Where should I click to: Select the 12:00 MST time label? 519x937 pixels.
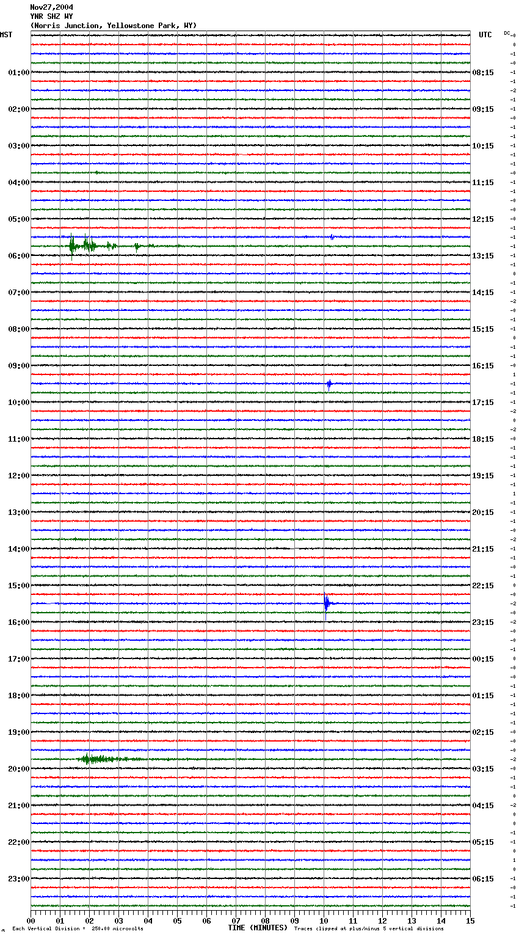[x=19, y=476]
